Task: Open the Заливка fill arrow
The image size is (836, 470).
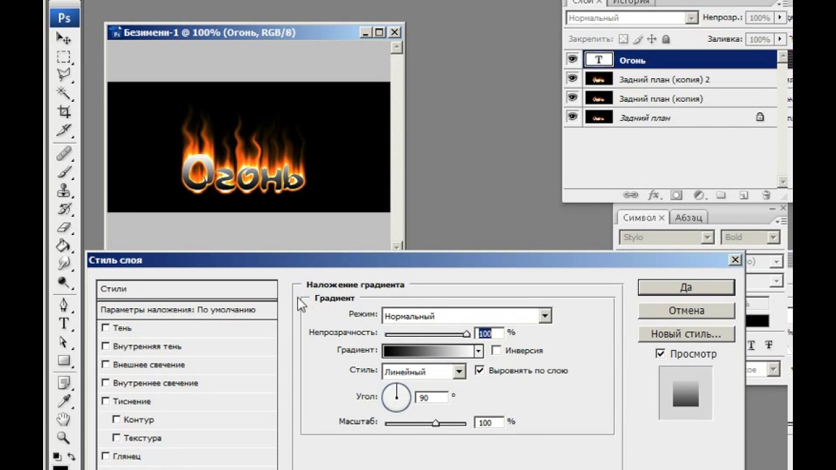Action: pyautogui.click(x=780, y=39)
